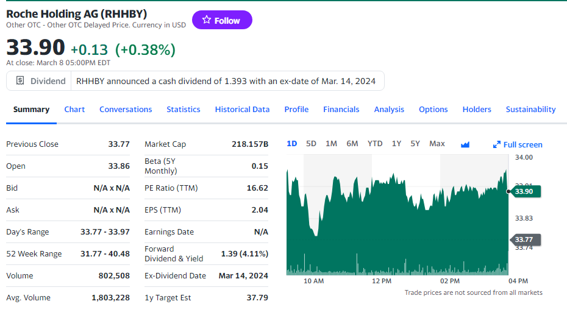Click the Bid label in summary table

click(x=12, y=188)
